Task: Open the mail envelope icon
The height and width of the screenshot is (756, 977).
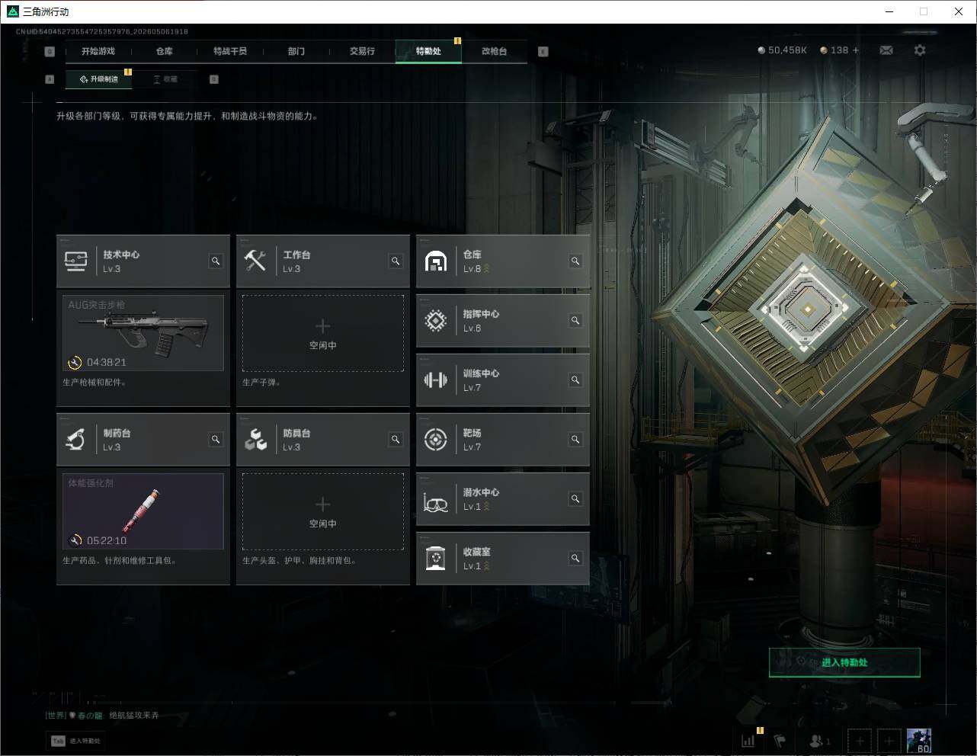Action: (x=886, y=50)
